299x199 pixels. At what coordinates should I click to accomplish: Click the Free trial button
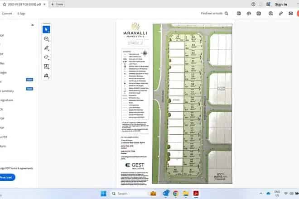point(7,177)
